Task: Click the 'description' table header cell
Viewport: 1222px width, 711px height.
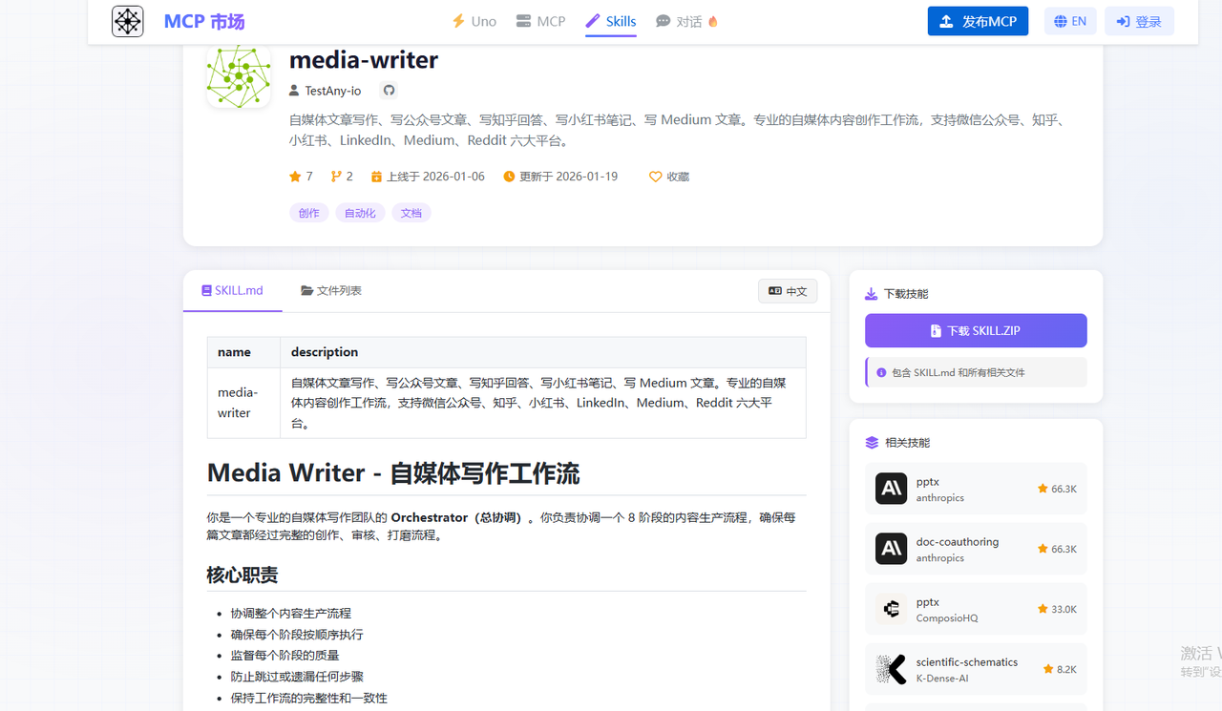Action: click(543, 352)
